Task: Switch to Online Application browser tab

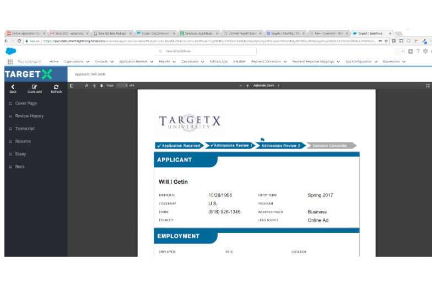Action: click(26, 33)
